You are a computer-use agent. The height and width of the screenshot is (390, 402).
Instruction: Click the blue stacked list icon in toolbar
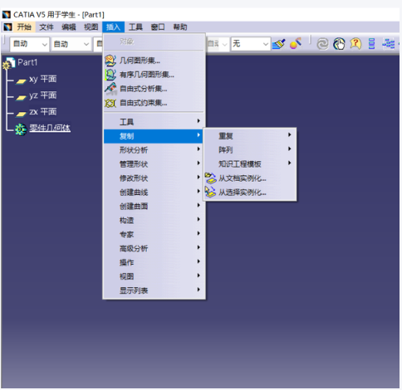(372, 44)
